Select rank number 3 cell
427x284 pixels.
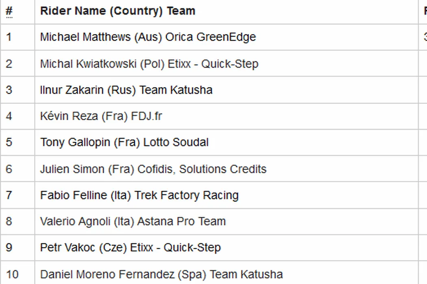tap(9, 90)
